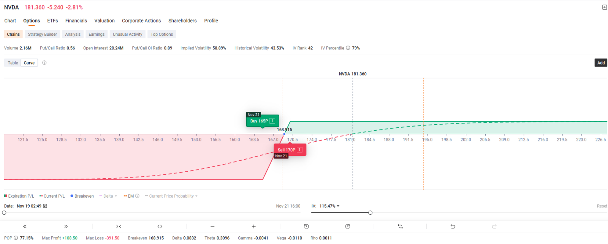Screen dimensions: 608x244
Task: Click the minus quantity icon in toolbar
Action: (x=212, y=227)
